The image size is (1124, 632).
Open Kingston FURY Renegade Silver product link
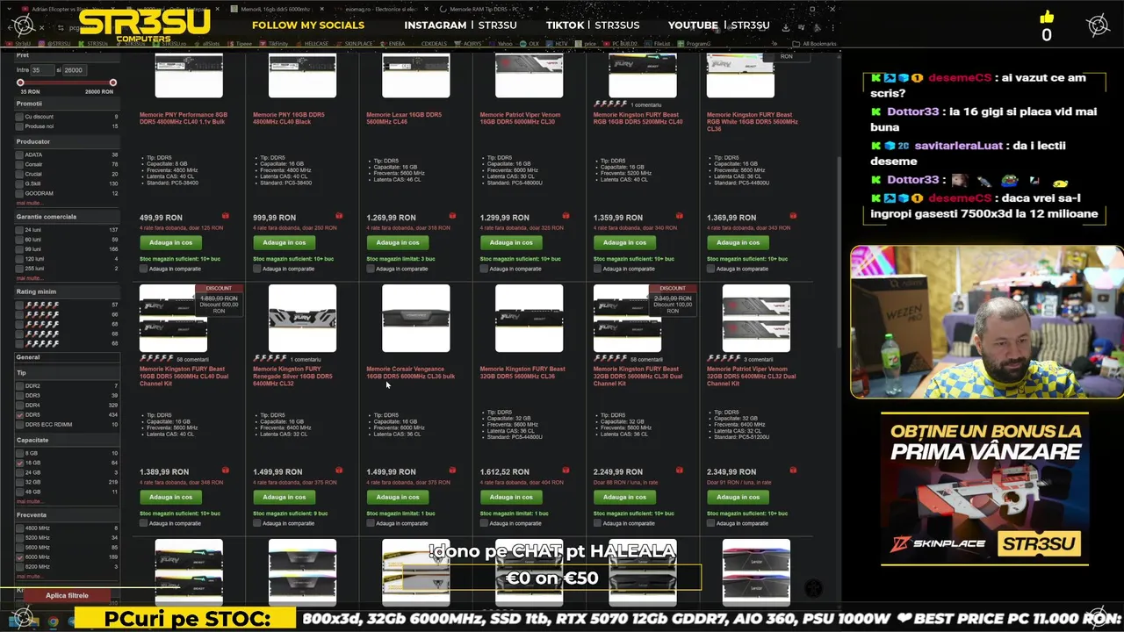pyautogui.click(x=292, y=377)
